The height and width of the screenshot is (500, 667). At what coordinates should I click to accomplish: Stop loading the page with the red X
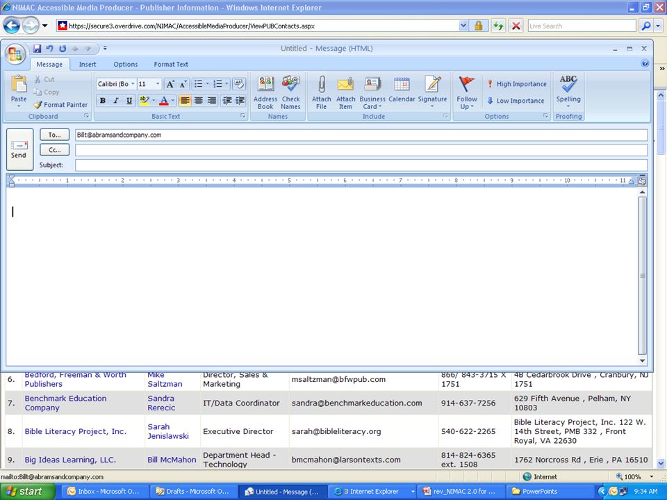(x=516, y=26)
